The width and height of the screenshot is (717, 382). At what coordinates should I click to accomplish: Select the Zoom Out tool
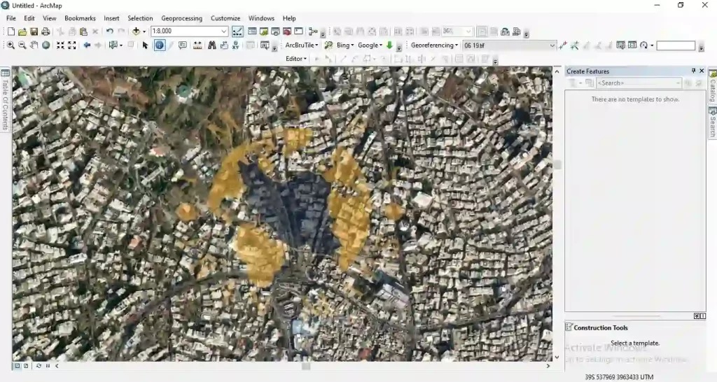point(22,45)
